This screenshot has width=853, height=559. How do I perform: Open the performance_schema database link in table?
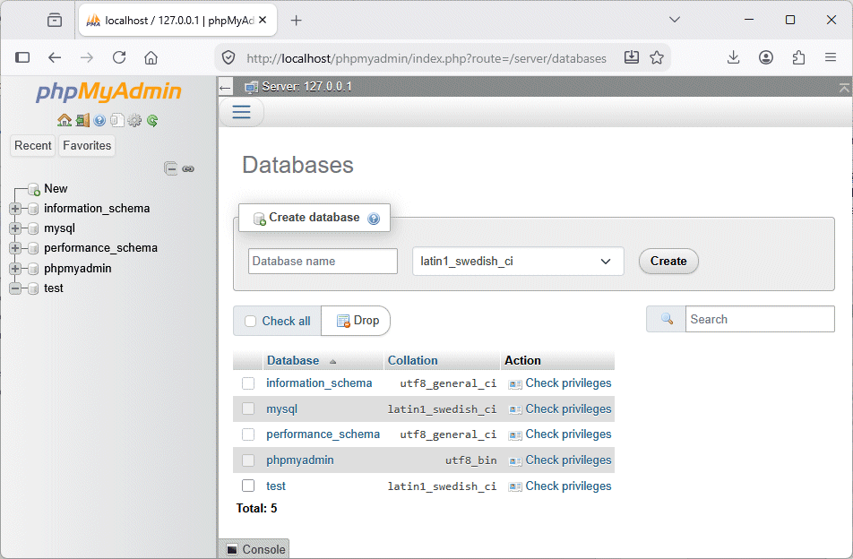coord(323,434)
